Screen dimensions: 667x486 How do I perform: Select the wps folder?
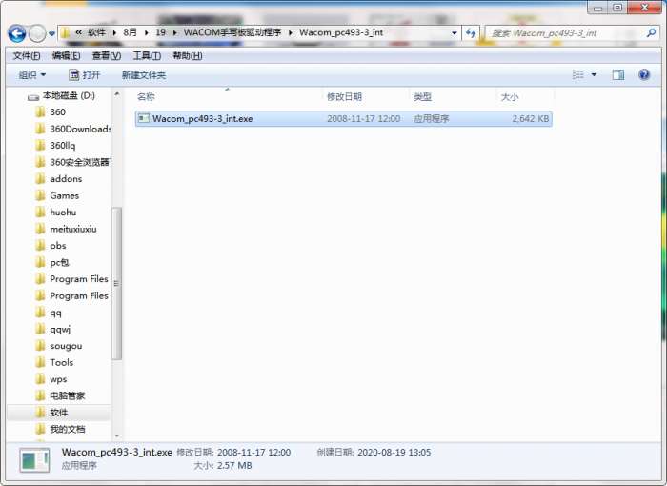tap(58, 378)
